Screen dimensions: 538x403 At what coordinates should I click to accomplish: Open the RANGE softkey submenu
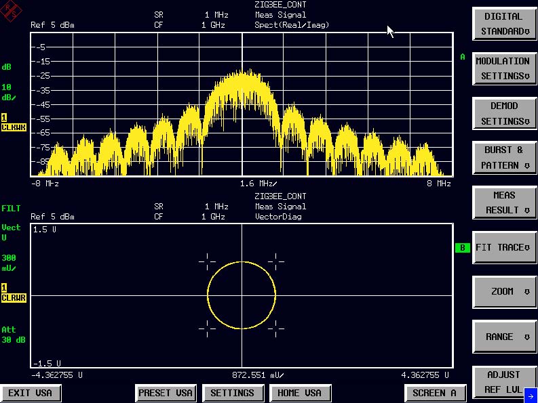click(504, 337)
